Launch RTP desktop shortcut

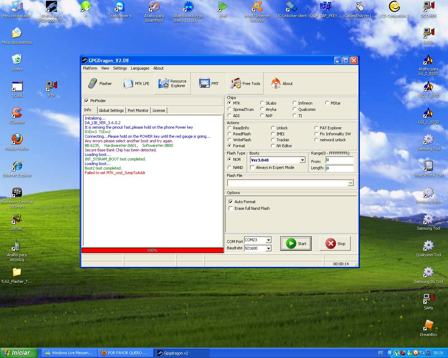[51, 89]
